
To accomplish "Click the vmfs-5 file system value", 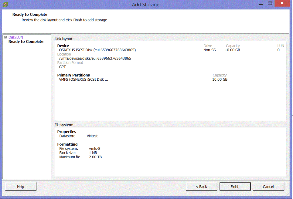I will (x=95, y=149).
